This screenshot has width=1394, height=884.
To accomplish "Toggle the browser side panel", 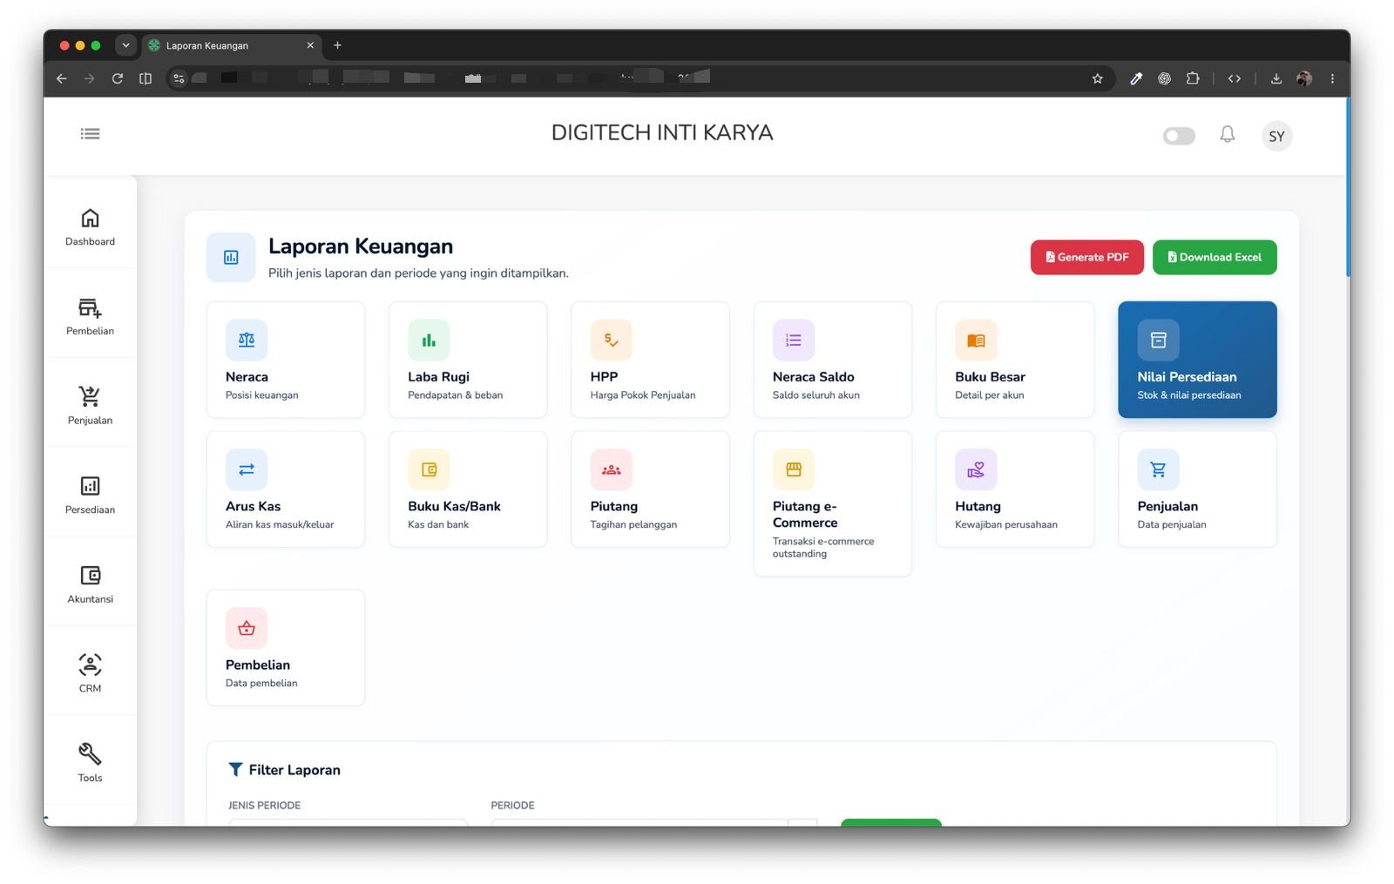I will coord(145,78).
